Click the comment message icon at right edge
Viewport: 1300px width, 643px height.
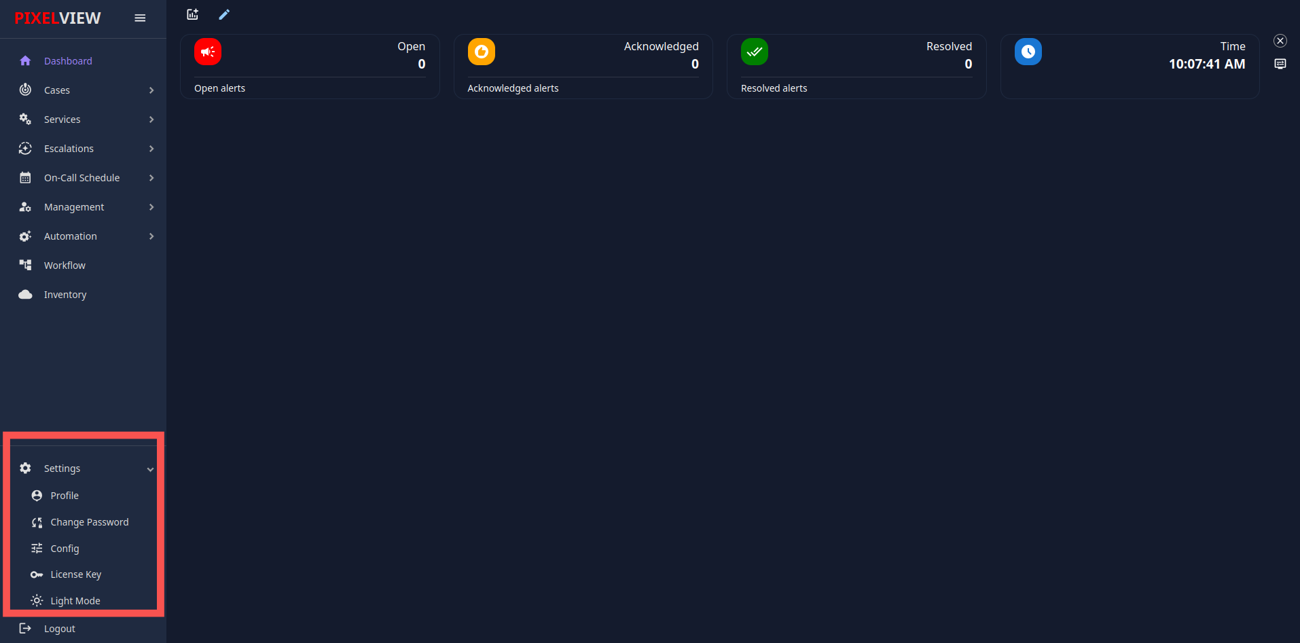point(1280,64)
